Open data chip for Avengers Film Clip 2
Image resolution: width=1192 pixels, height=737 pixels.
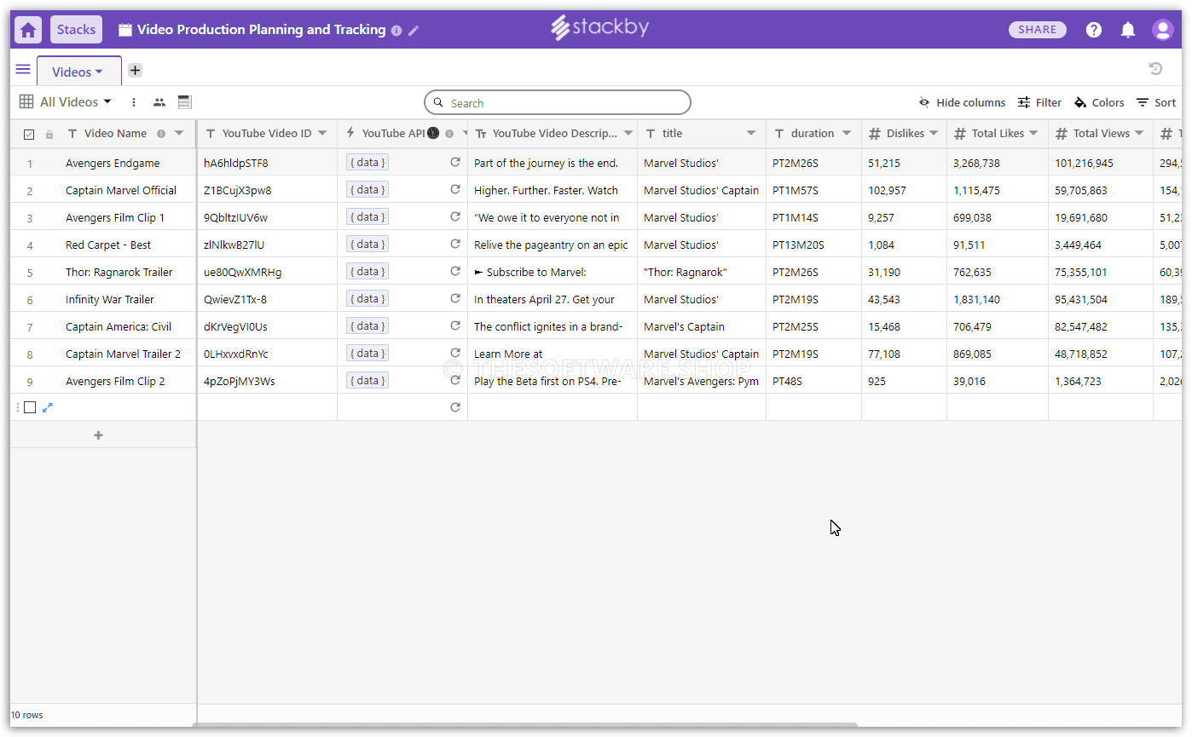tap(367, 380)
